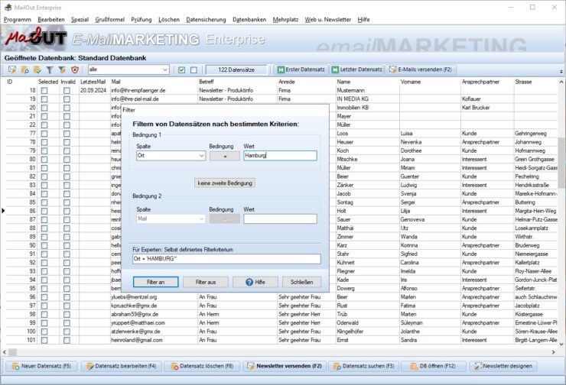Click the Wert field containing 'Hamburg'
The image size is (566, 385).
(280, 156)
